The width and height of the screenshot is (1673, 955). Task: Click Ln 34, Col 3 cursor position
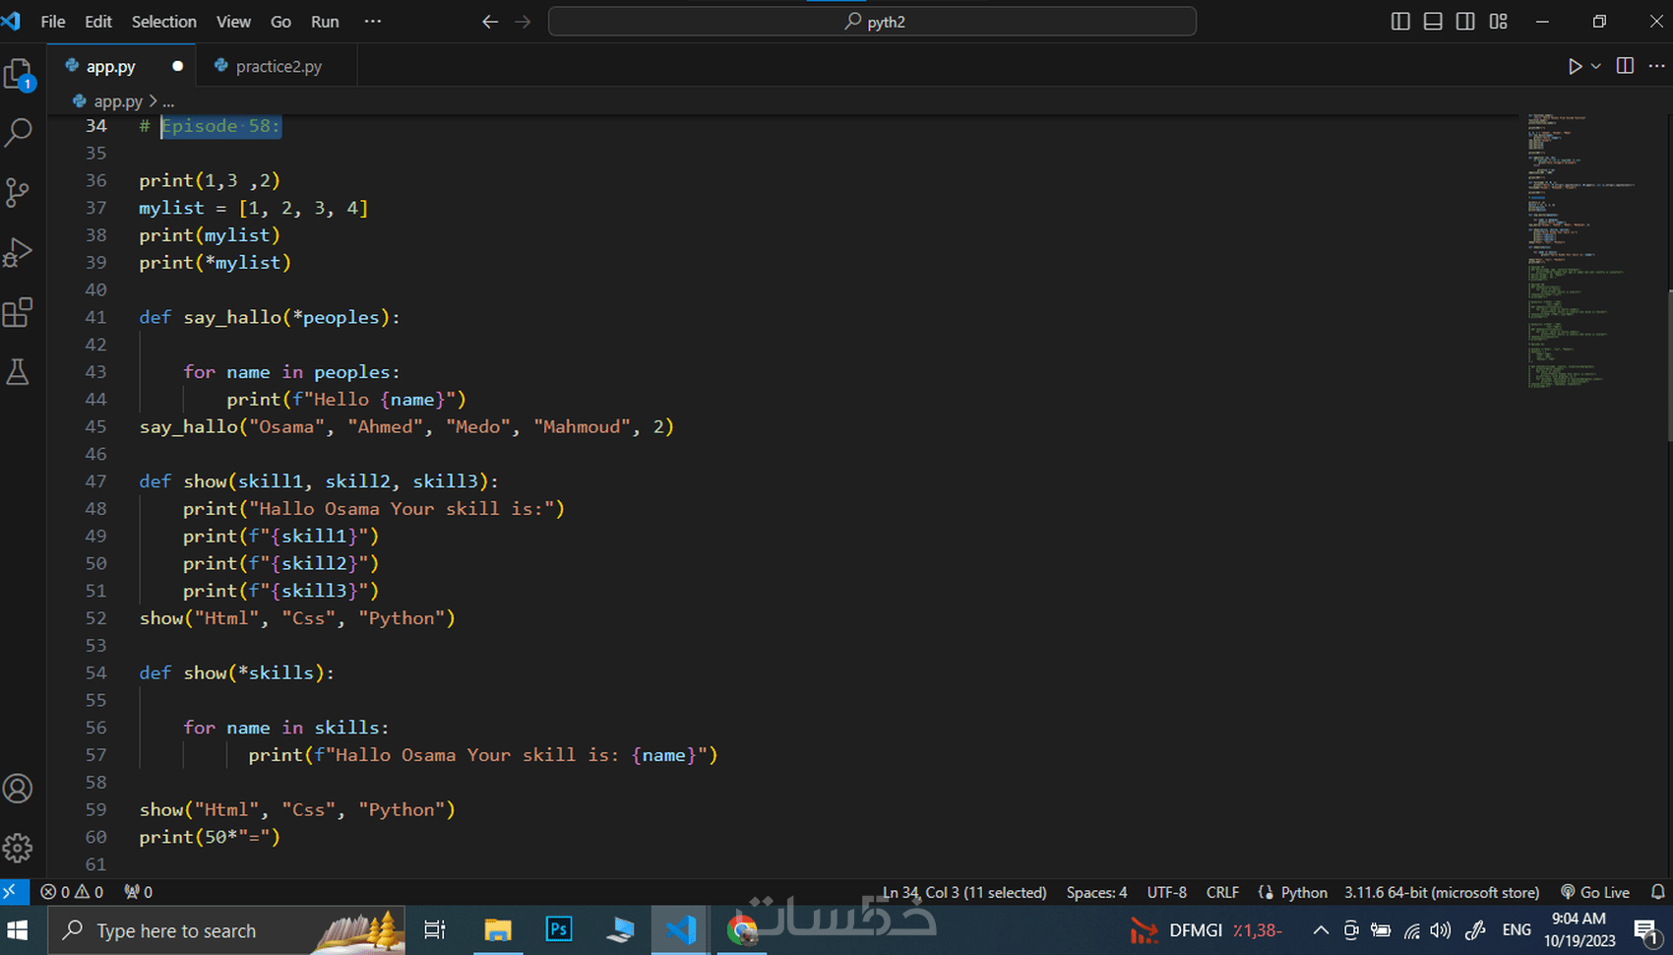[x=964, y=892]
